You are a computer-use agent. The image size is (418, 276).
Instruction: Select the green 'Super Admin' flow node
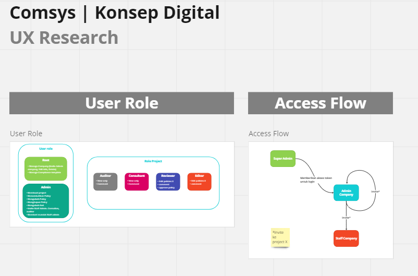coord(283,159)
